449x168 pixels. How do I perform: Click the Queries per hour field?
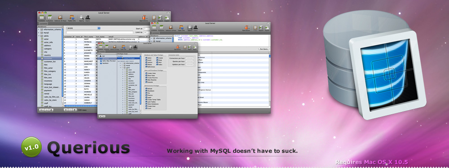click(189, 61)
